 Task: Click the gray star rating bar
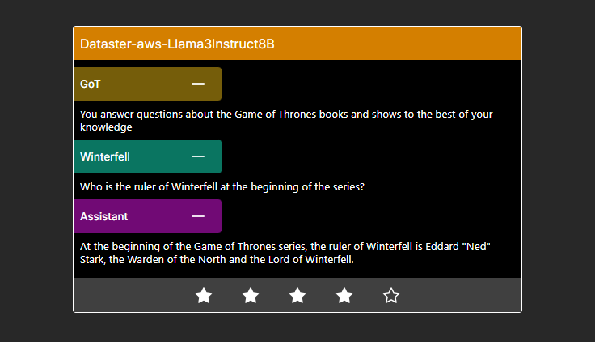(297, 295)
